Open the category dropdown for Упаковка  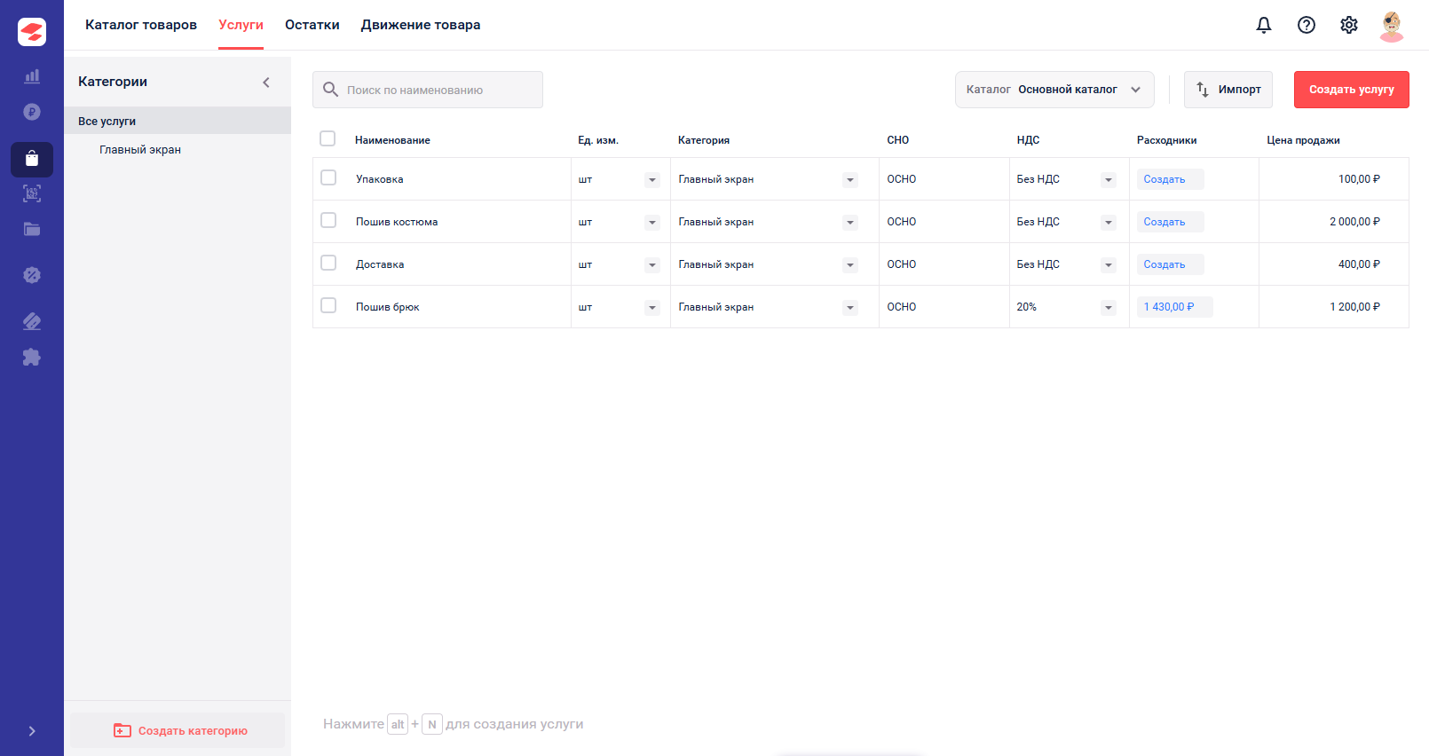pos(850,180)
